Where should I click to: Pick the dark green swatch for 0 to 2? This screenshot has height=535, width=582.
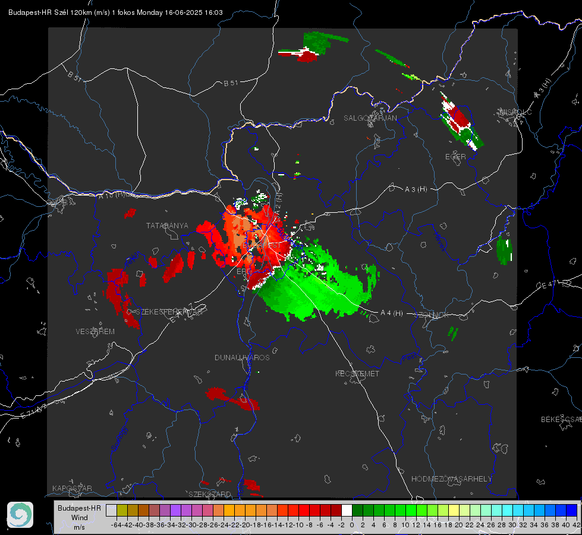point(357,510)
